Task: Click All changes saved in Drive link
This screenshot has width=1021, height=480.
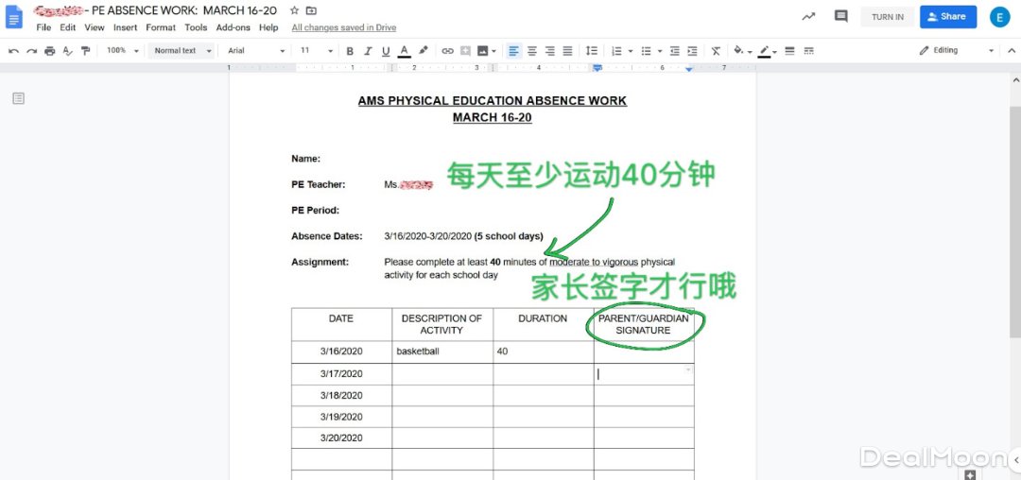Action: (344, 27)
